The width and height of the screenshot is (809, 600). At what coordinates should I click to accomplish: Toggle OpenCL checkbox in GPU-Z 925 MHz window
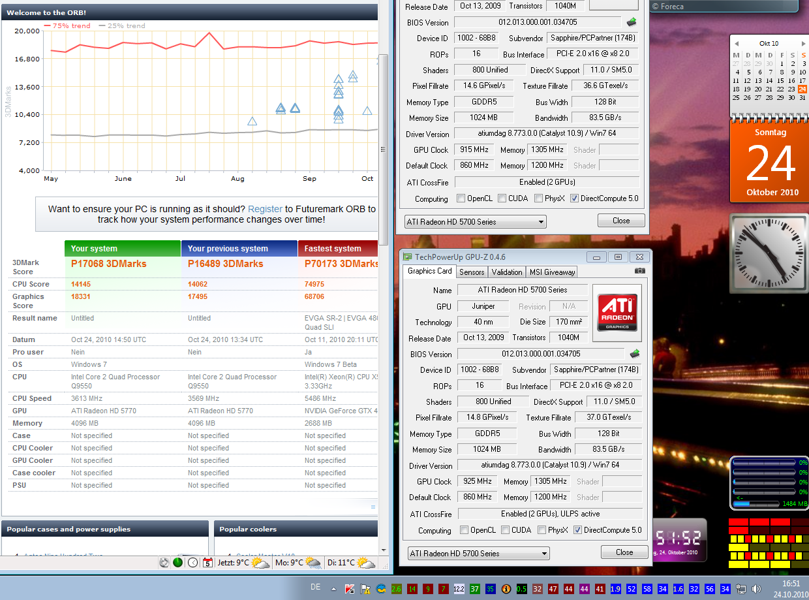tap(465, 530)
